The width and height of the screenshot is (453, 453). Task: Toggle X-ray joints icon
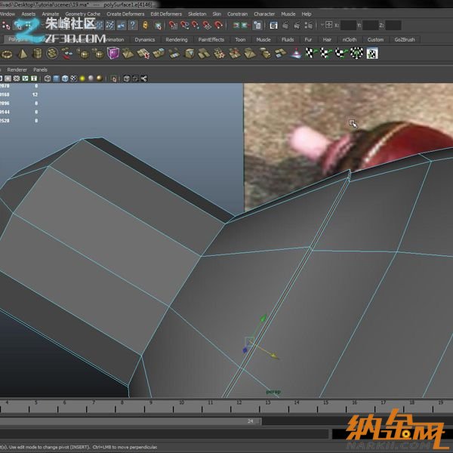click(144, 79)
